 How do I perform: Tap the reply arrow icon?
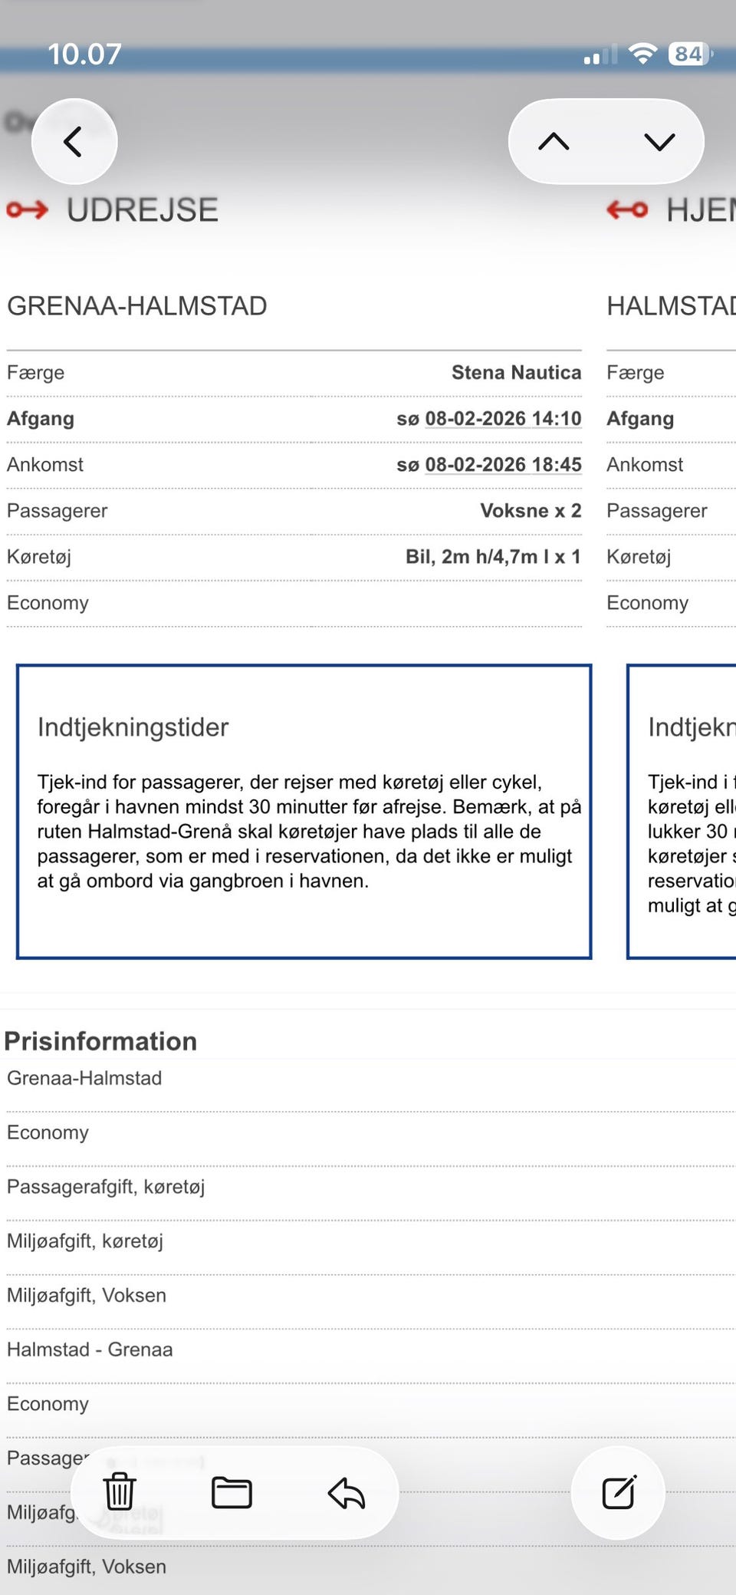(347, 1492)
